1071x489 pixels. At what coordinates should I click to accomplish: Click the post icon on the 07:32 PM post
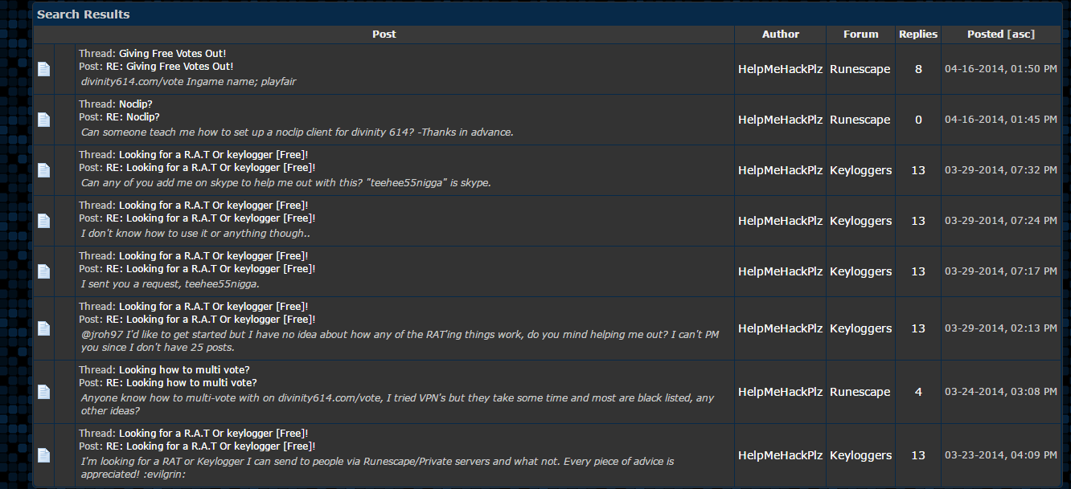43,170
